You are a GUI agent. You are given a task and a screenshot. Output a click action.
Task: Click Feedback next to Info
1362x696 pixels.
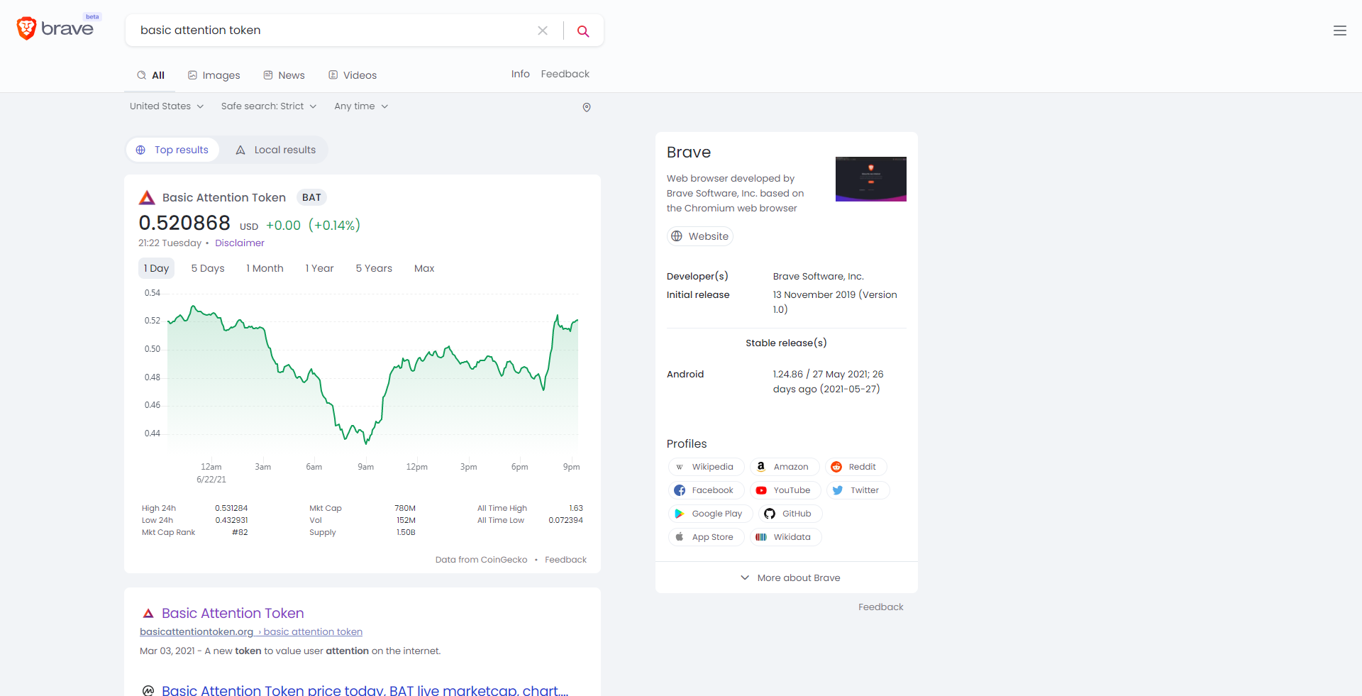(565, 74)
